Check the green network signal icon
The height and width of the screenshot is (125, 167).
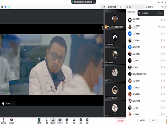9,7
